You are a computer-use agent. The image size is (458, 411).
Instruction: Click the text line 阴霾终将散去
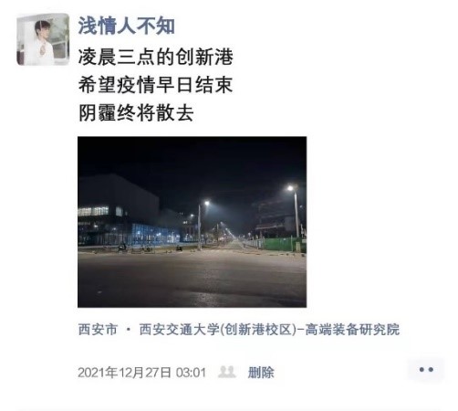pos(136,112)
